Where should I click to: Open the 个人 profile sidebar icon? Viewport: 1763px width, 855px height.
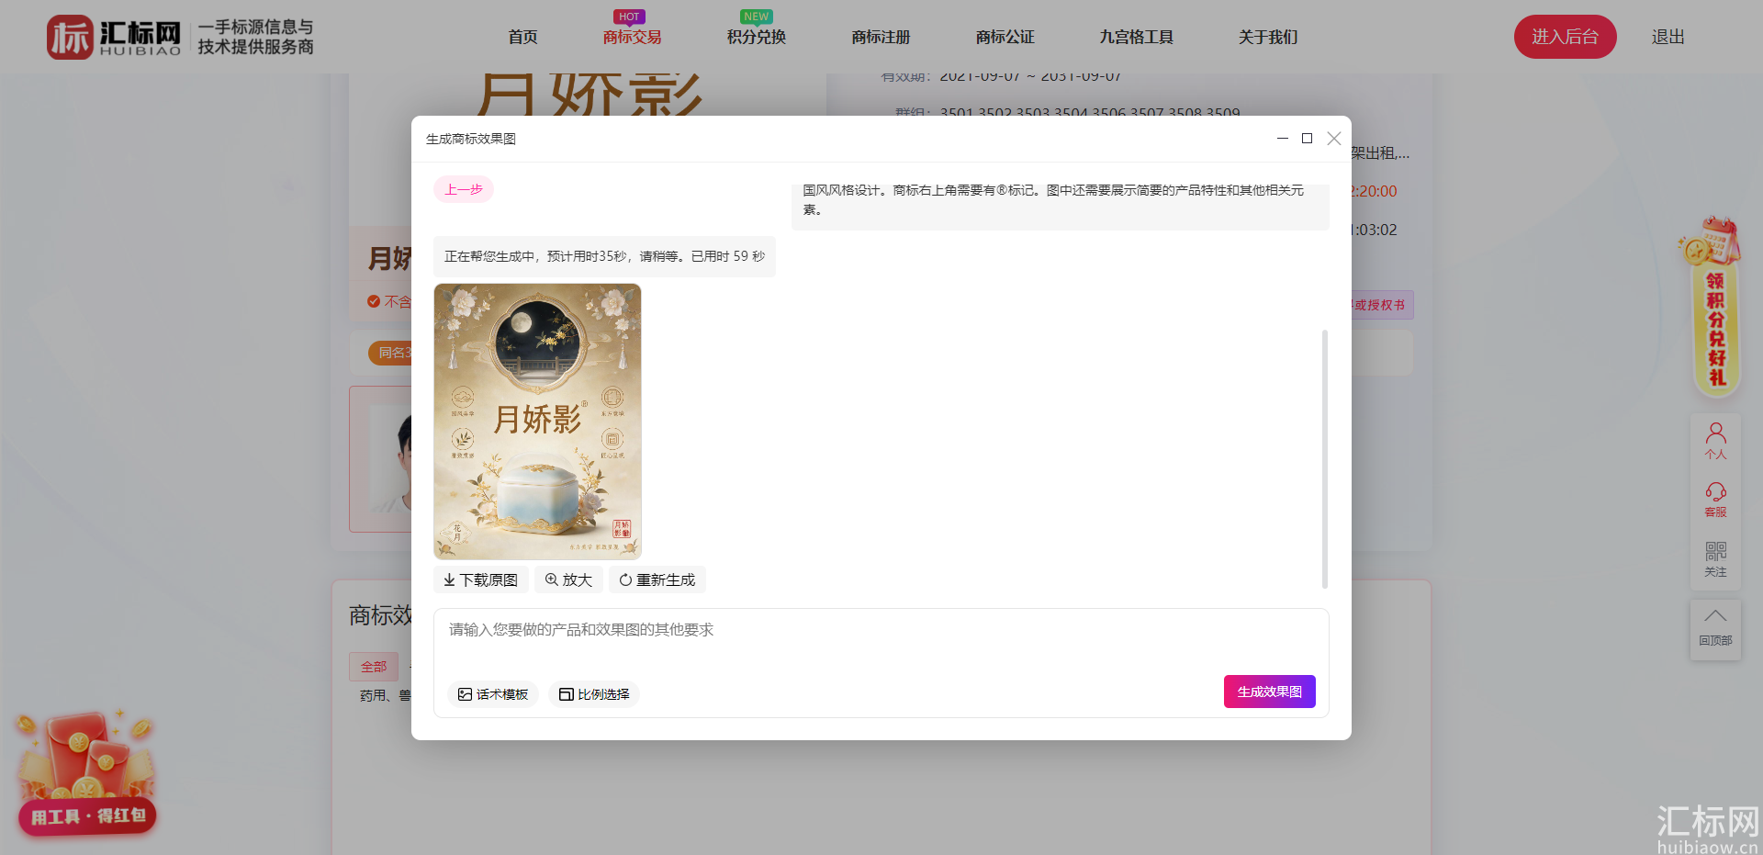point(1715,441)
